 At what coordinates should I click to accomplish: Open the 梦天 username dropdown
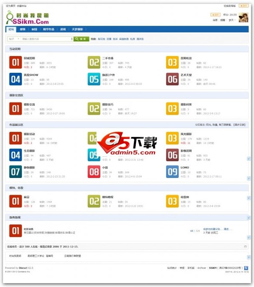(232, 20)
